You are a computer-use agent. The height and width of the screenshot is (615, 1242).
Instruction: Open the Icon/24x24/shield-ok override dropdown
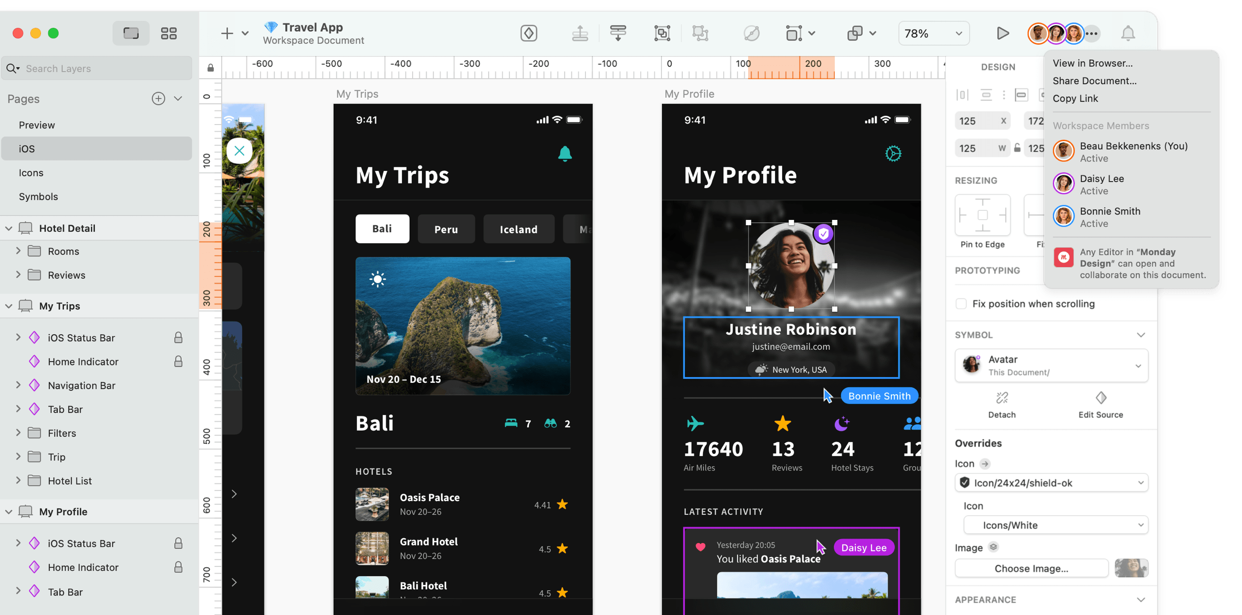(x=1051, y=483)
